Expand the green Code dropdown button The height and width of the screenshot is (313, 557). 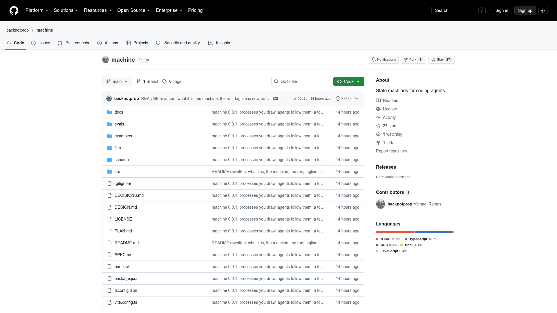tap(349, 81)
